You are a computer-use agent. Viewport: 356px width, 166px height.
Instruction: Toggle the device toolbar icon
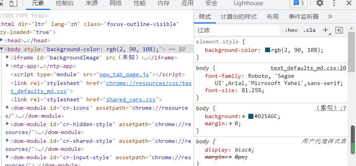pyautogui.click(x=14, y=3)
